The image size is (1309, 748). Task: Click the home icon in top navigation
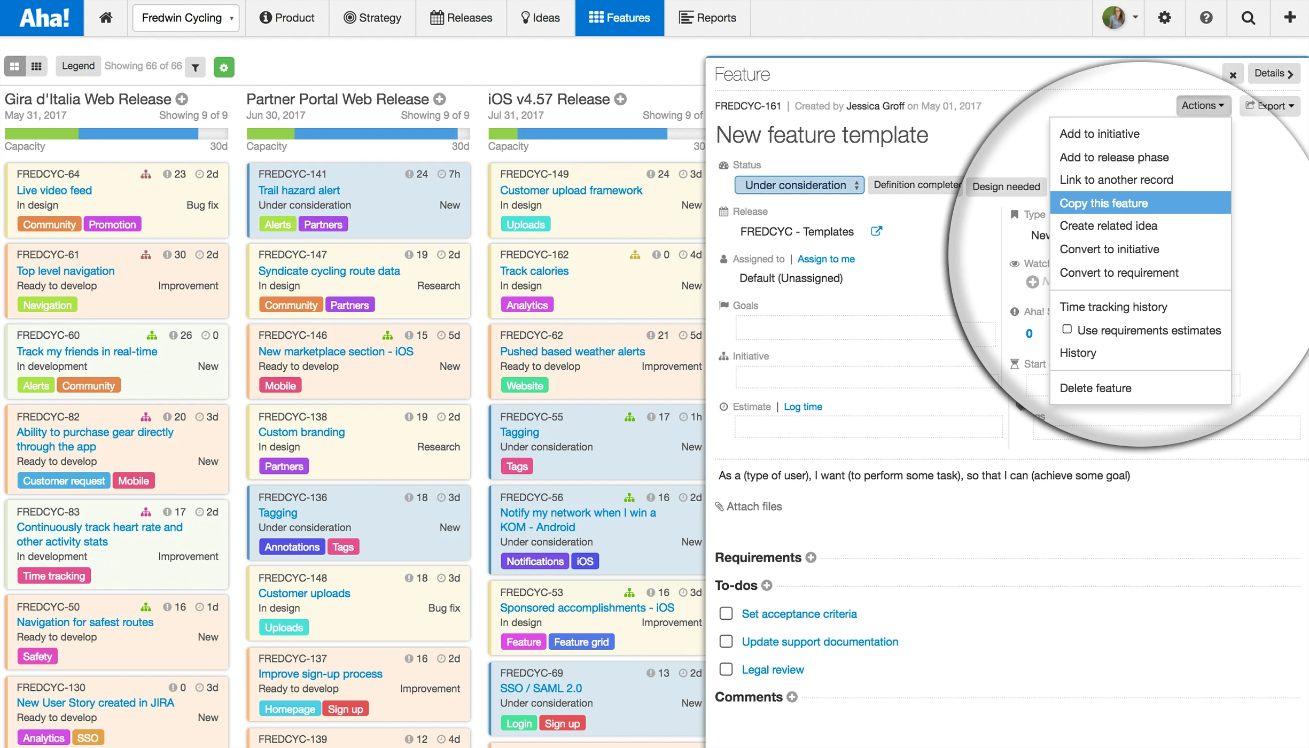pyautogui.click(x=106, y=18)
